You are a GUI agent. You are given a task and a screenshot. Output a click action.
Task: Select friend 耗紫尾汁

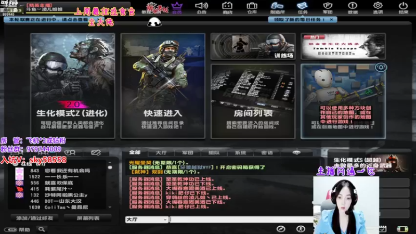(x=58, y=189)
